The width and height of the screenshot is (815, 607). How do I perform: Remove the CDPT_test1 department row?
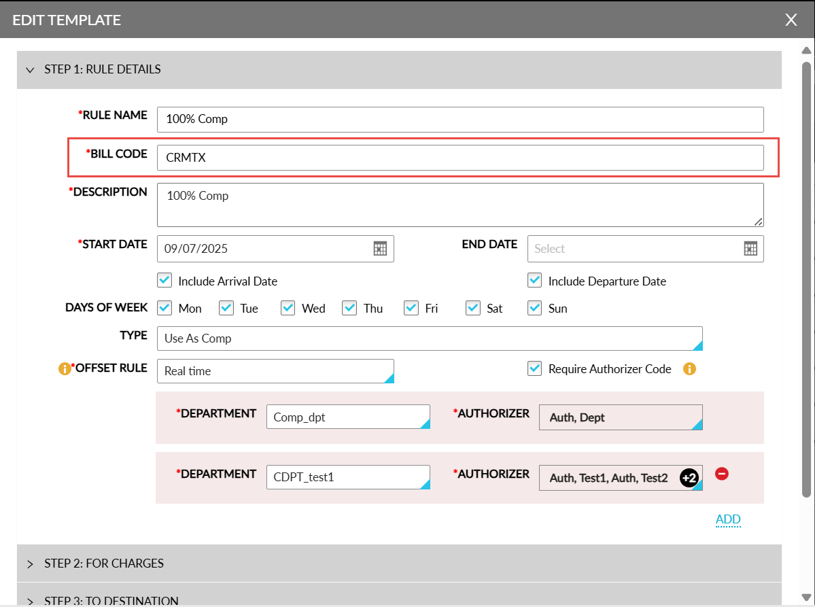click(x=721, y=474)
